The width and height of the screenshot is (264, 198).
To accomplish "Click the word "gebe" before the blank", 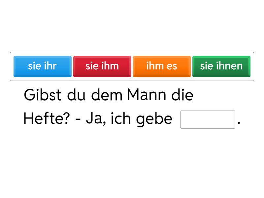I will (x=154, y=119).
